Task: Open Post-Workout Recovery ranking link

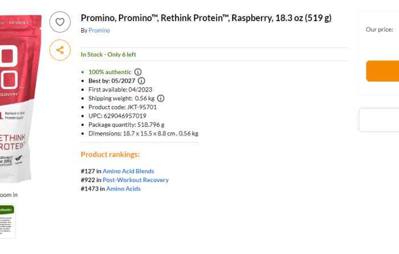Action: (x=136, y=180)
